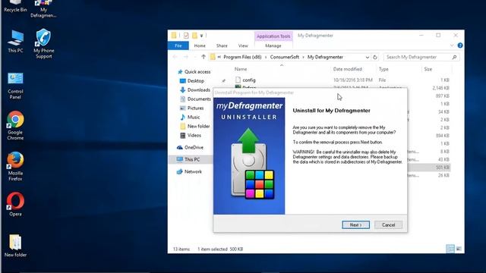Select ConsumerSoft breadcrumb in address bar
The height and width of the screenshot is (273, 486).
(x=284, y=57)
